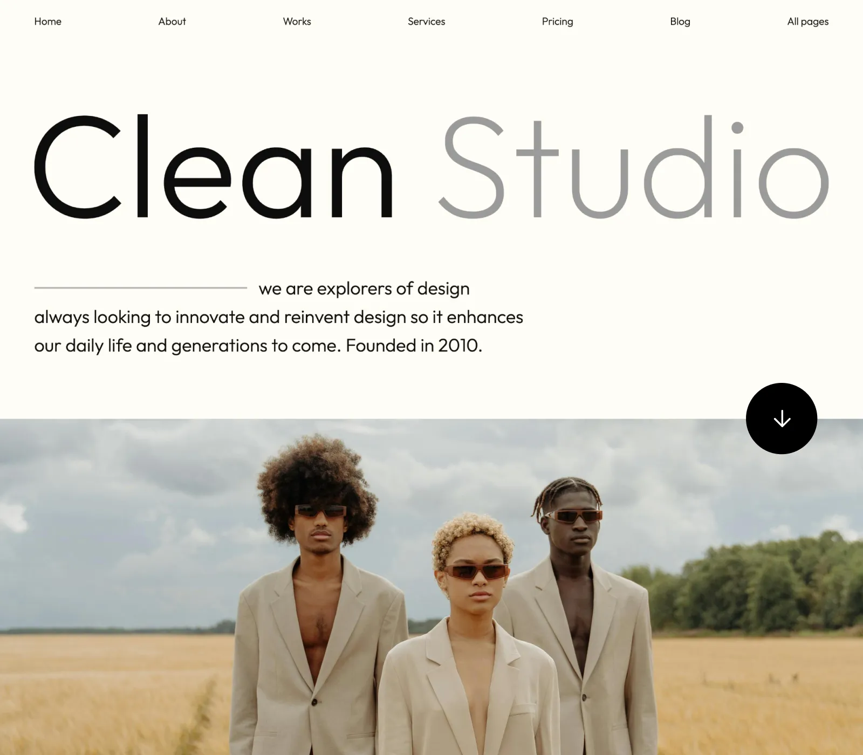Go to the About page
The width and height of the screenshot is (863, 755).
point(172,22)
